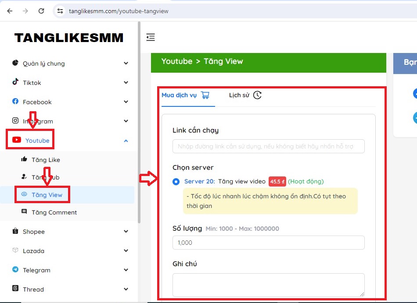Click the Shopee bag icon
The height and width of the screenshot is (303, 417).
click(x=15, y=231)
